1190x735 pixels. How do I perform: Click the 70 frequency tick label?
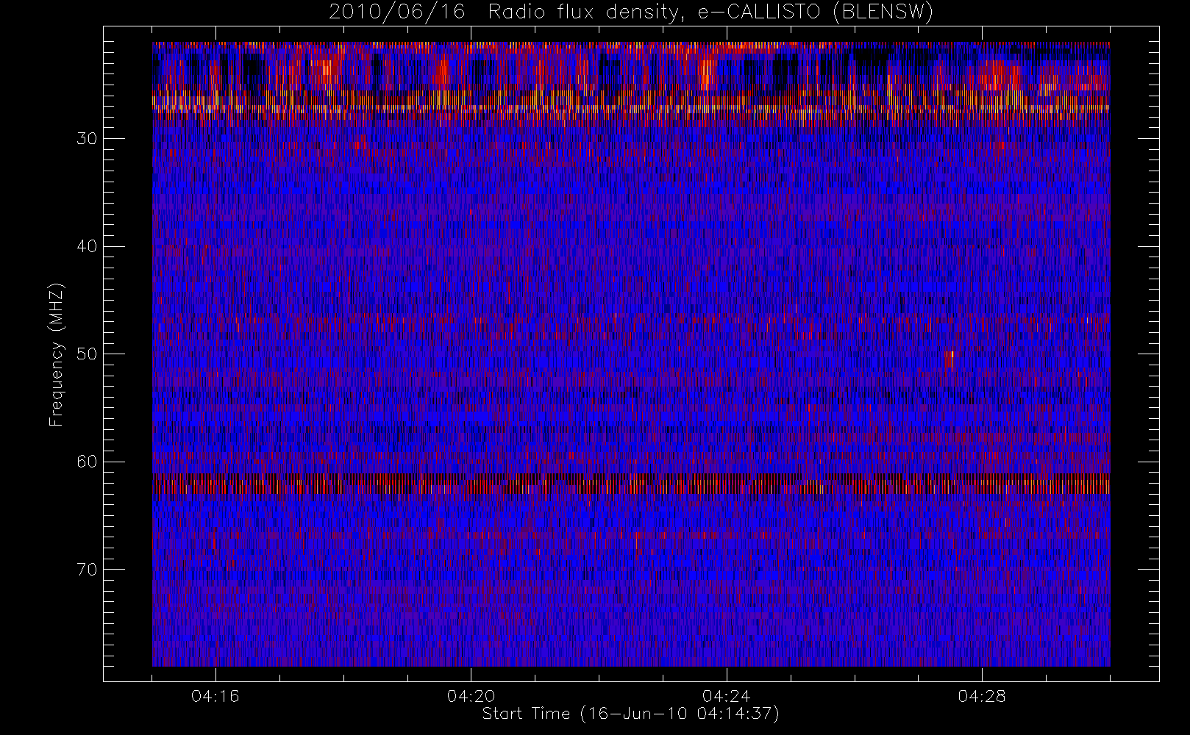(x=87, y=570)
